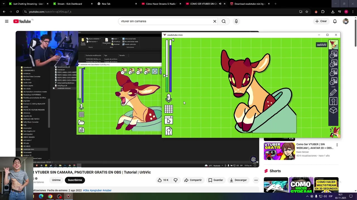Image resolution: width=357 pixels, height=200 pixels.
Task: Click the Descargar button
Action: (238, 180)
